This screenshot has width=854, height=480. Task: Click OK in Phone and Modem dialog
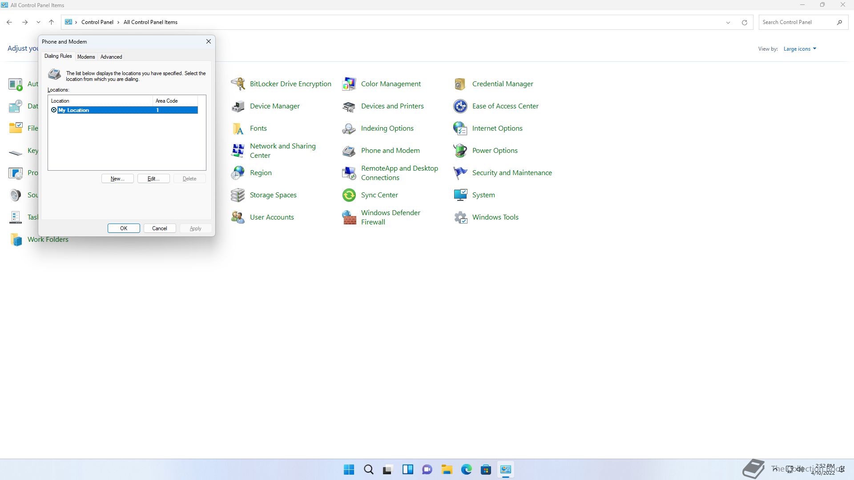[x=124, y=228]
